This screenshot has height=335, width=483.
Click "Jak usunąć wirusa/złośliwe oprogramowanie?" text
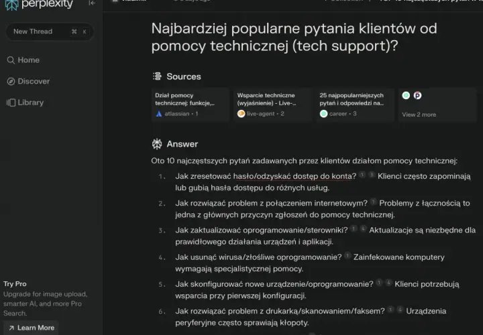pos(258,257)
